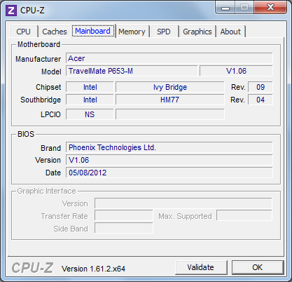The image size is (292, 282).
Task: Click the Version 1.61.2.x64 label
Action: 93,269
